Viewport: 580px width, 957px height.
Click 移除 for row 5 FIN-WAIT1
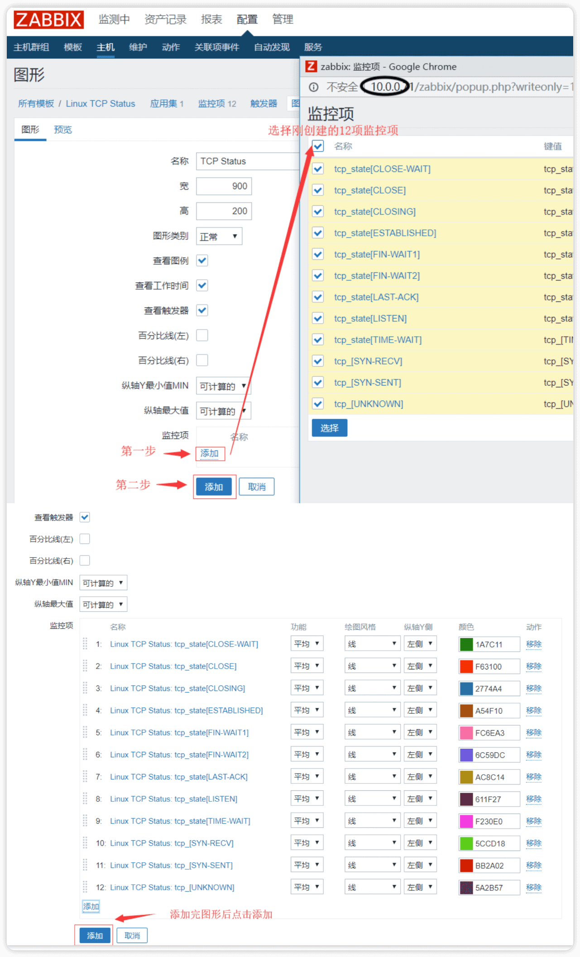pyautogui.click(x=534, y=732)
